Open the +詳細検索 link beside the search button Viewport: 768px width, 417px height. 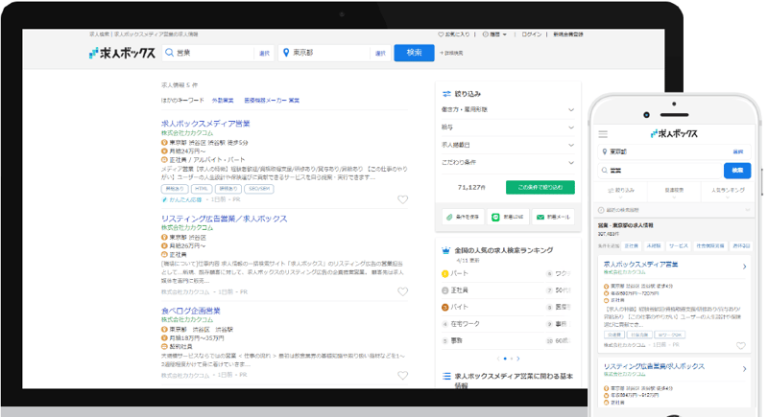[x=451, y=53]
